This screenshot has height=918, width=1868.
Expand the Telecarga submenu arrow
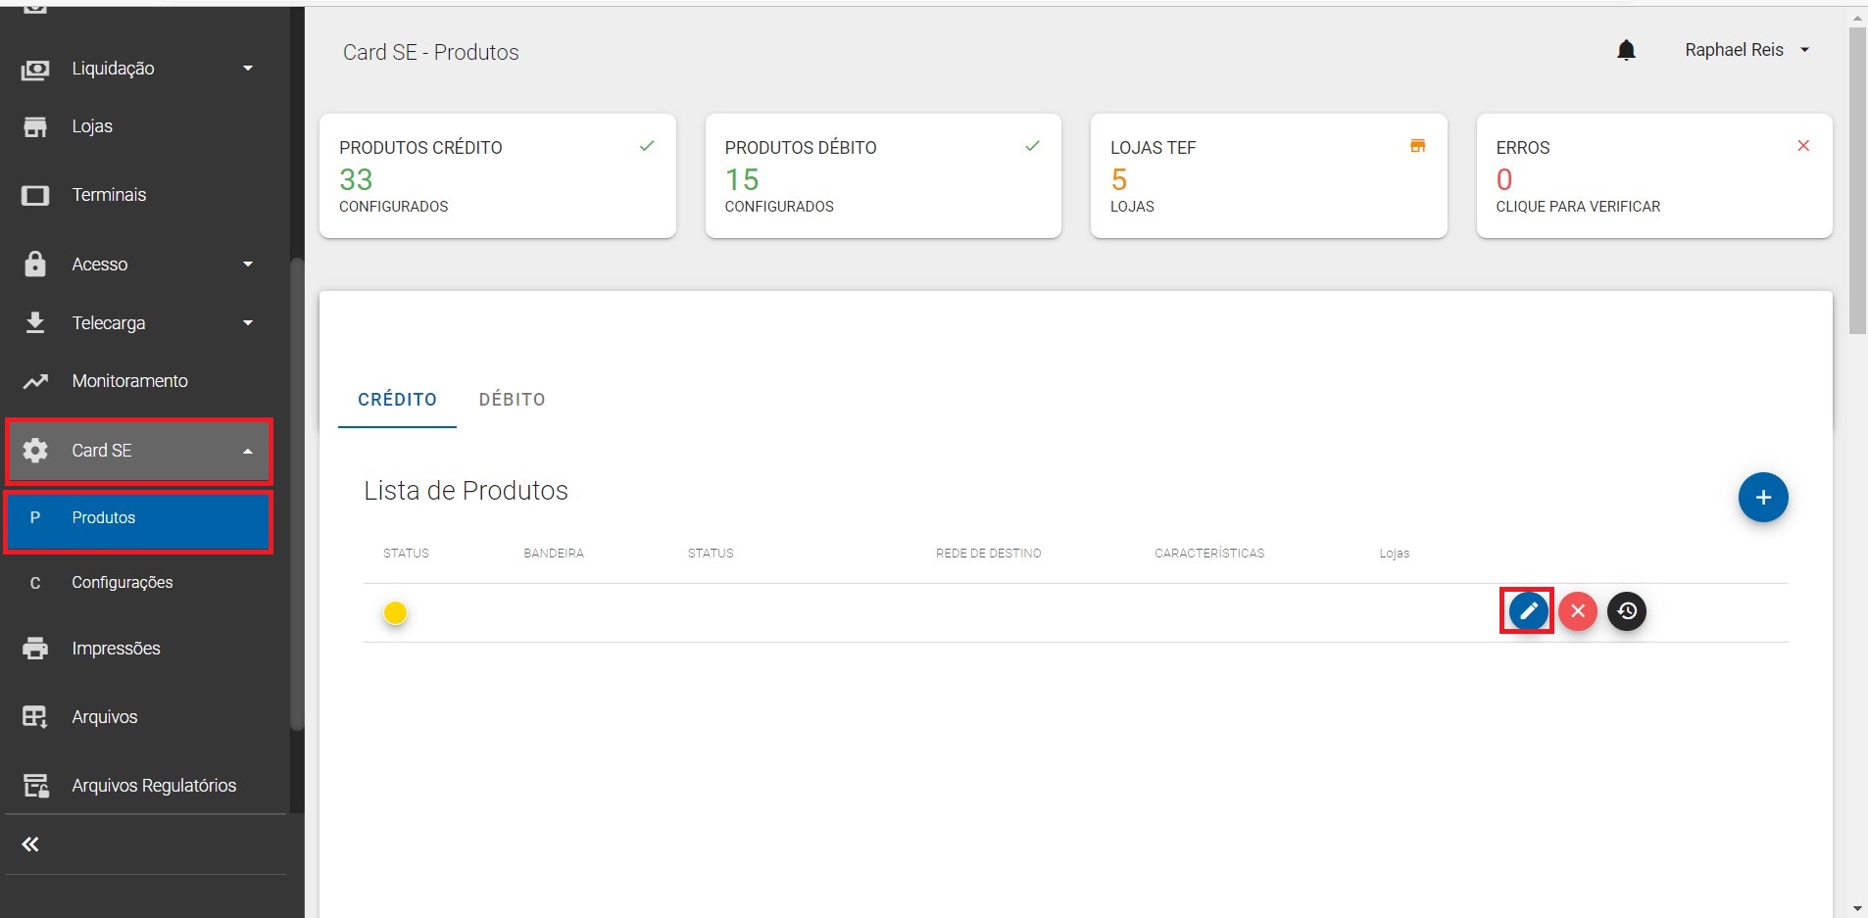pyautogui.click(x=248, y=323)
